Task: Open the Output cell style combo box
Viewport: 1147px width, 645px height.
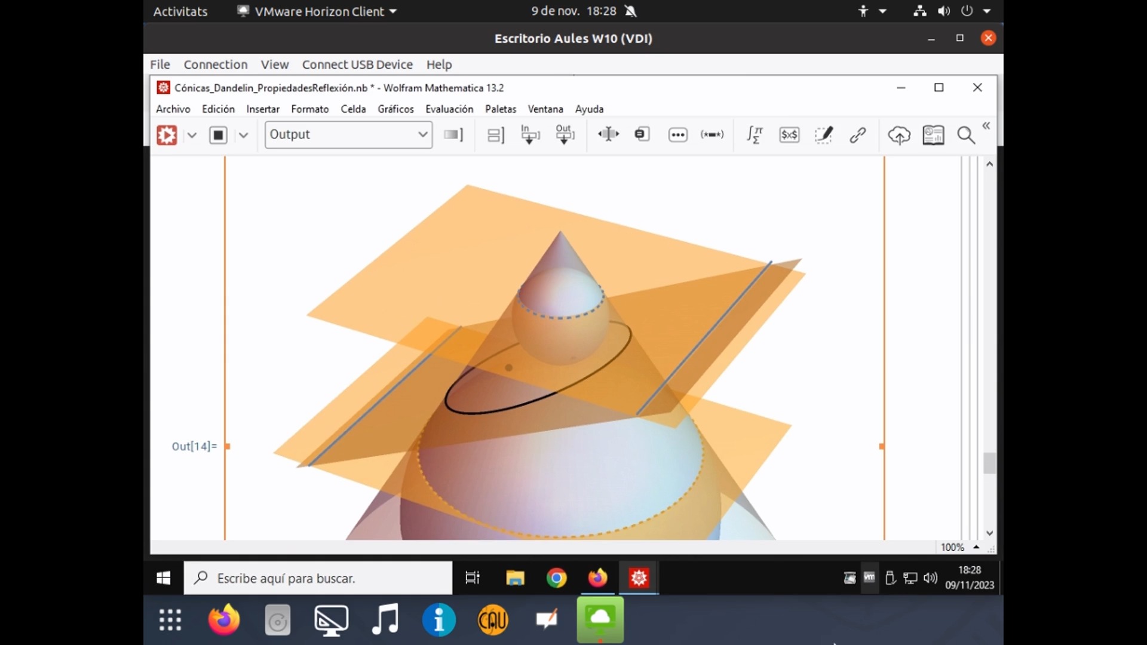Action: (x=348, y=134)
